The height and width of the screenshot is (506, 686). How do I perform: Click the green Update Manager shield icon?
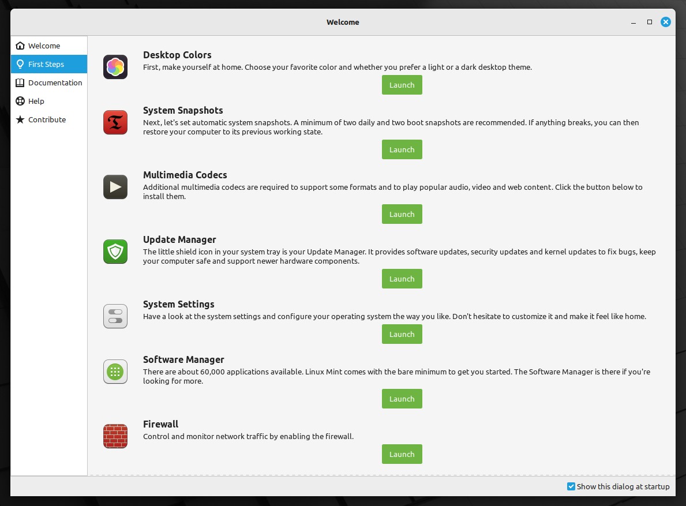pyautogui.click(x=115, y=252)
